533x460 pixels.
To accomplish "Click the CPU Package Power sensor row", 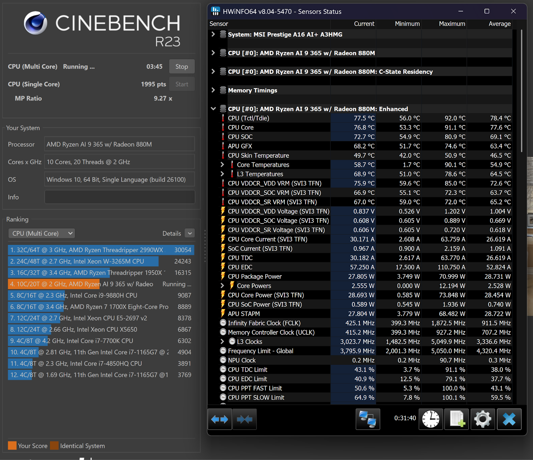I will 365,276.
